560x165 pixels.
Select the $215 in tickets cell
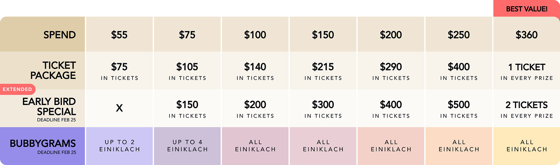pyautogui.click(x=323, y=71)
